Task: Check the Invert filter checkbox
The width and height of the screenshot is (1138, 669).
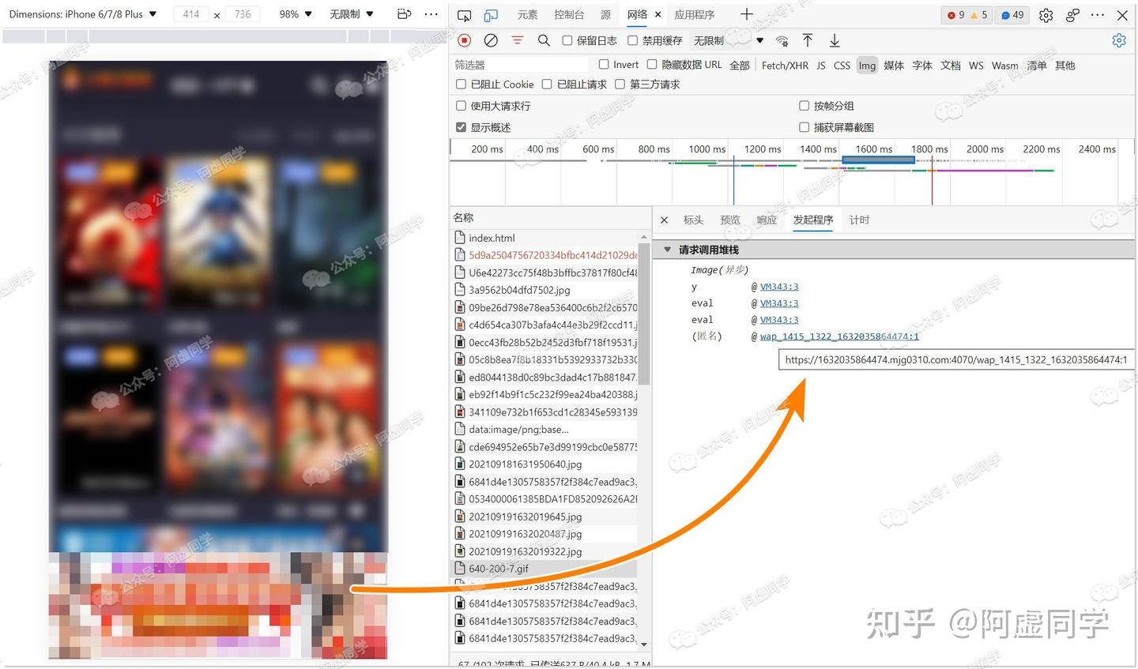Action: 604,65
